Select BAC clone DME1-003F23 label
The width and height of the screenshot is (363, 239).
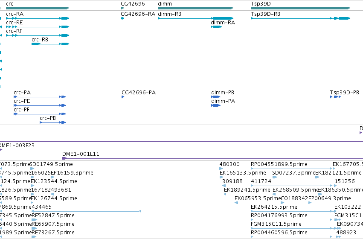(17, 146)
